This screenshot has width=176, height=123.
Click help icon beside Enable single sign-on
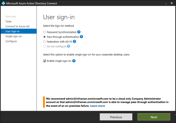pos(74,61)
